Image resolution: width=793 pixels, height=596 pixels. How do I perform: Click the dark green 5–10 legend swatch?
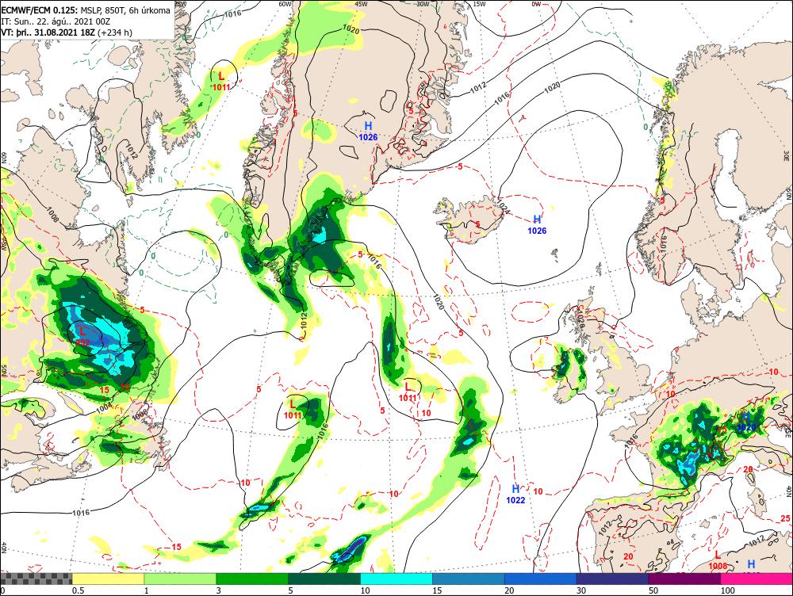click(x=324, y=579)
